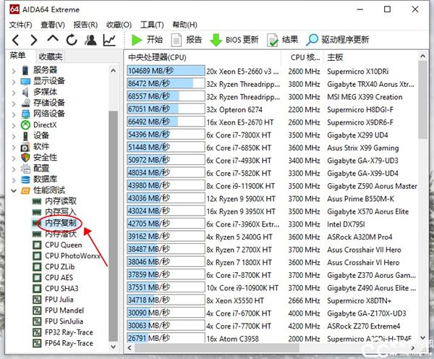This screenshot has height=359, width=434.
Task: Expand the 数据库 tree node
Action: (x=14, y=180)
